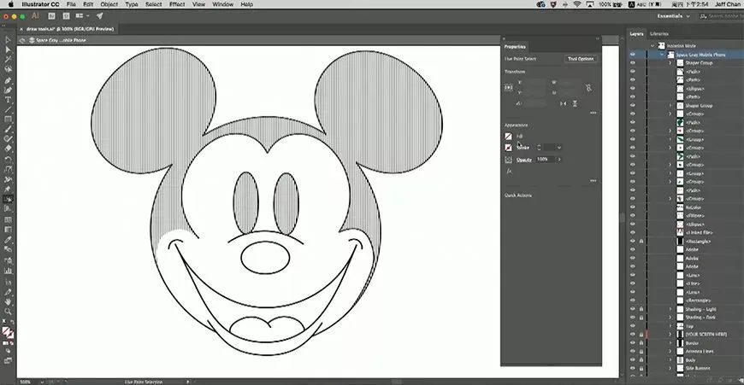The image size is (744, 385).
Task: Switch to the Libraries tab
Action: [x=659, y=33]
